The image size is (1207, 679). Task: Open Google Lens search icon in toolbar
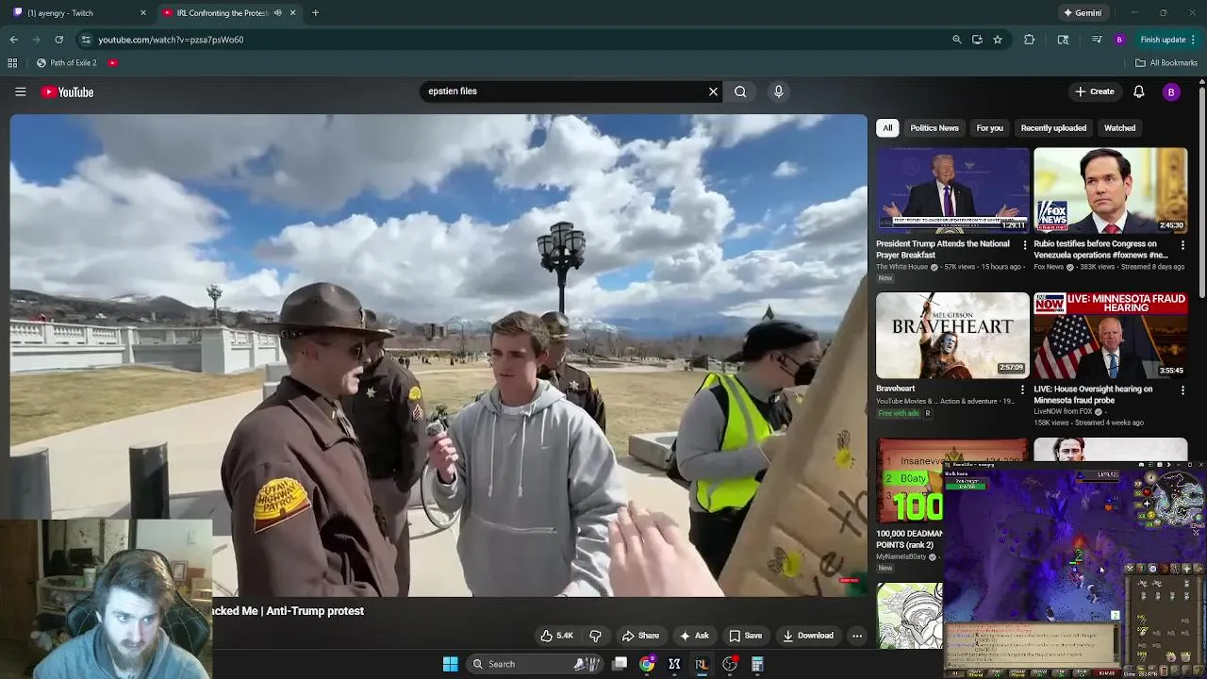point(1063,40)
